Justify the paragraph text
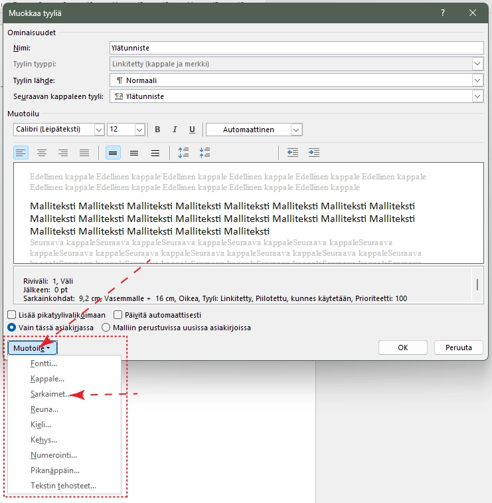492x503 pixels. tap(84, 153)
